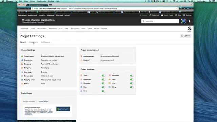The height and width of the screenshot is (122, 217).
Task: Open the Milestones project tab
Action: [x=42, y=29]
